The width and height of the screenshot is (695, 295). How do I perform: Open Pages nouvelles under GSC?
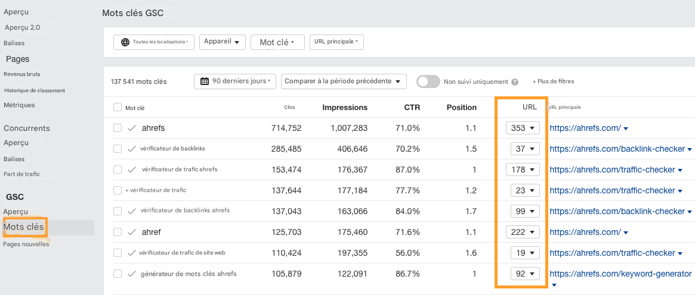[x=26, y=244]
